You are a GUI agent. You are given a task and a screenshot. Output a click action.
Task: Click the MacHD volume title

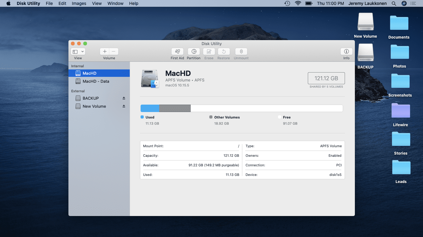[178, 73]
